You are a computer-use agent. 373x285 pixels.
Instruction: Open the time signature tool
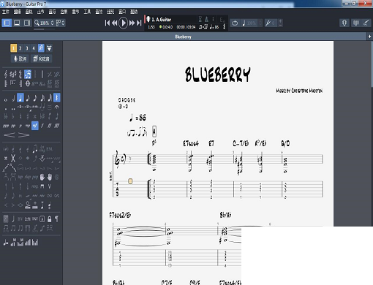[x=20, y=75]
